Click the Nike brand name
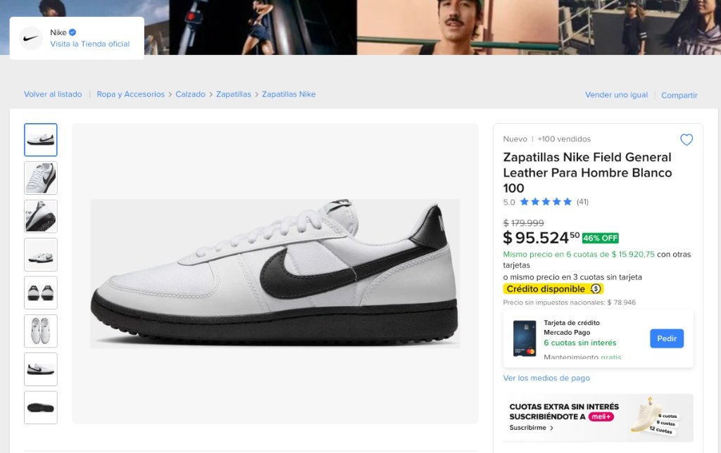Image resolution: width=721 pixels, height=453 pixels. (x=58, y=32)
